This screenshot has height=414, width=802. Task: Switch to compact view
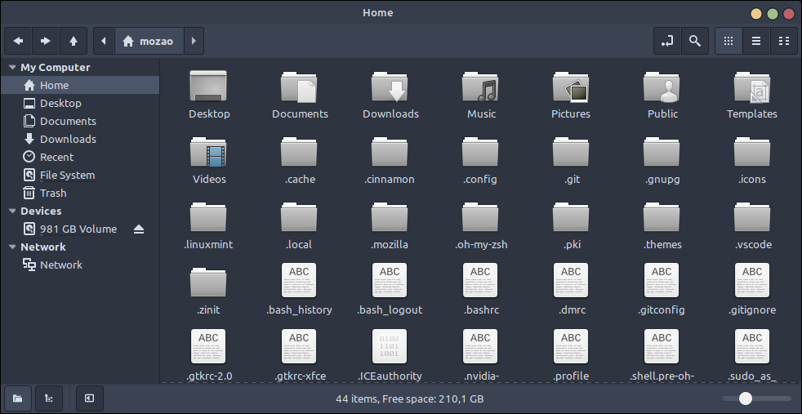pos(783,41)
